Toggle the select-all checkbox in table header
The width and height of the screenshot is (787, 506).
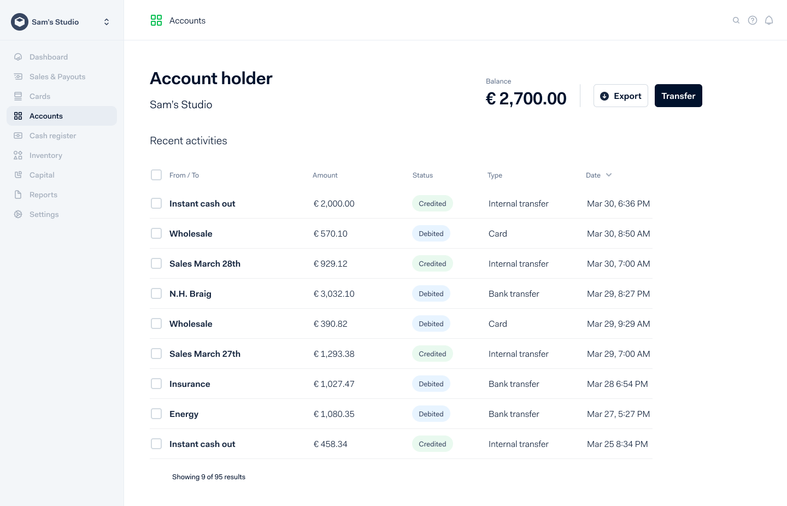(156, 175)
